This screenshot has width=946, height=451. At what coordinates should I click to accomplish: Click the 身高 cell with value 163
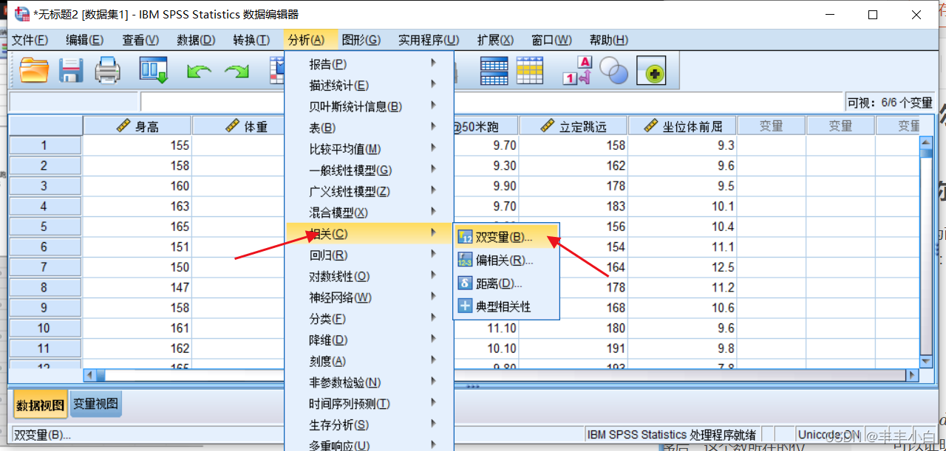(137, 206)
